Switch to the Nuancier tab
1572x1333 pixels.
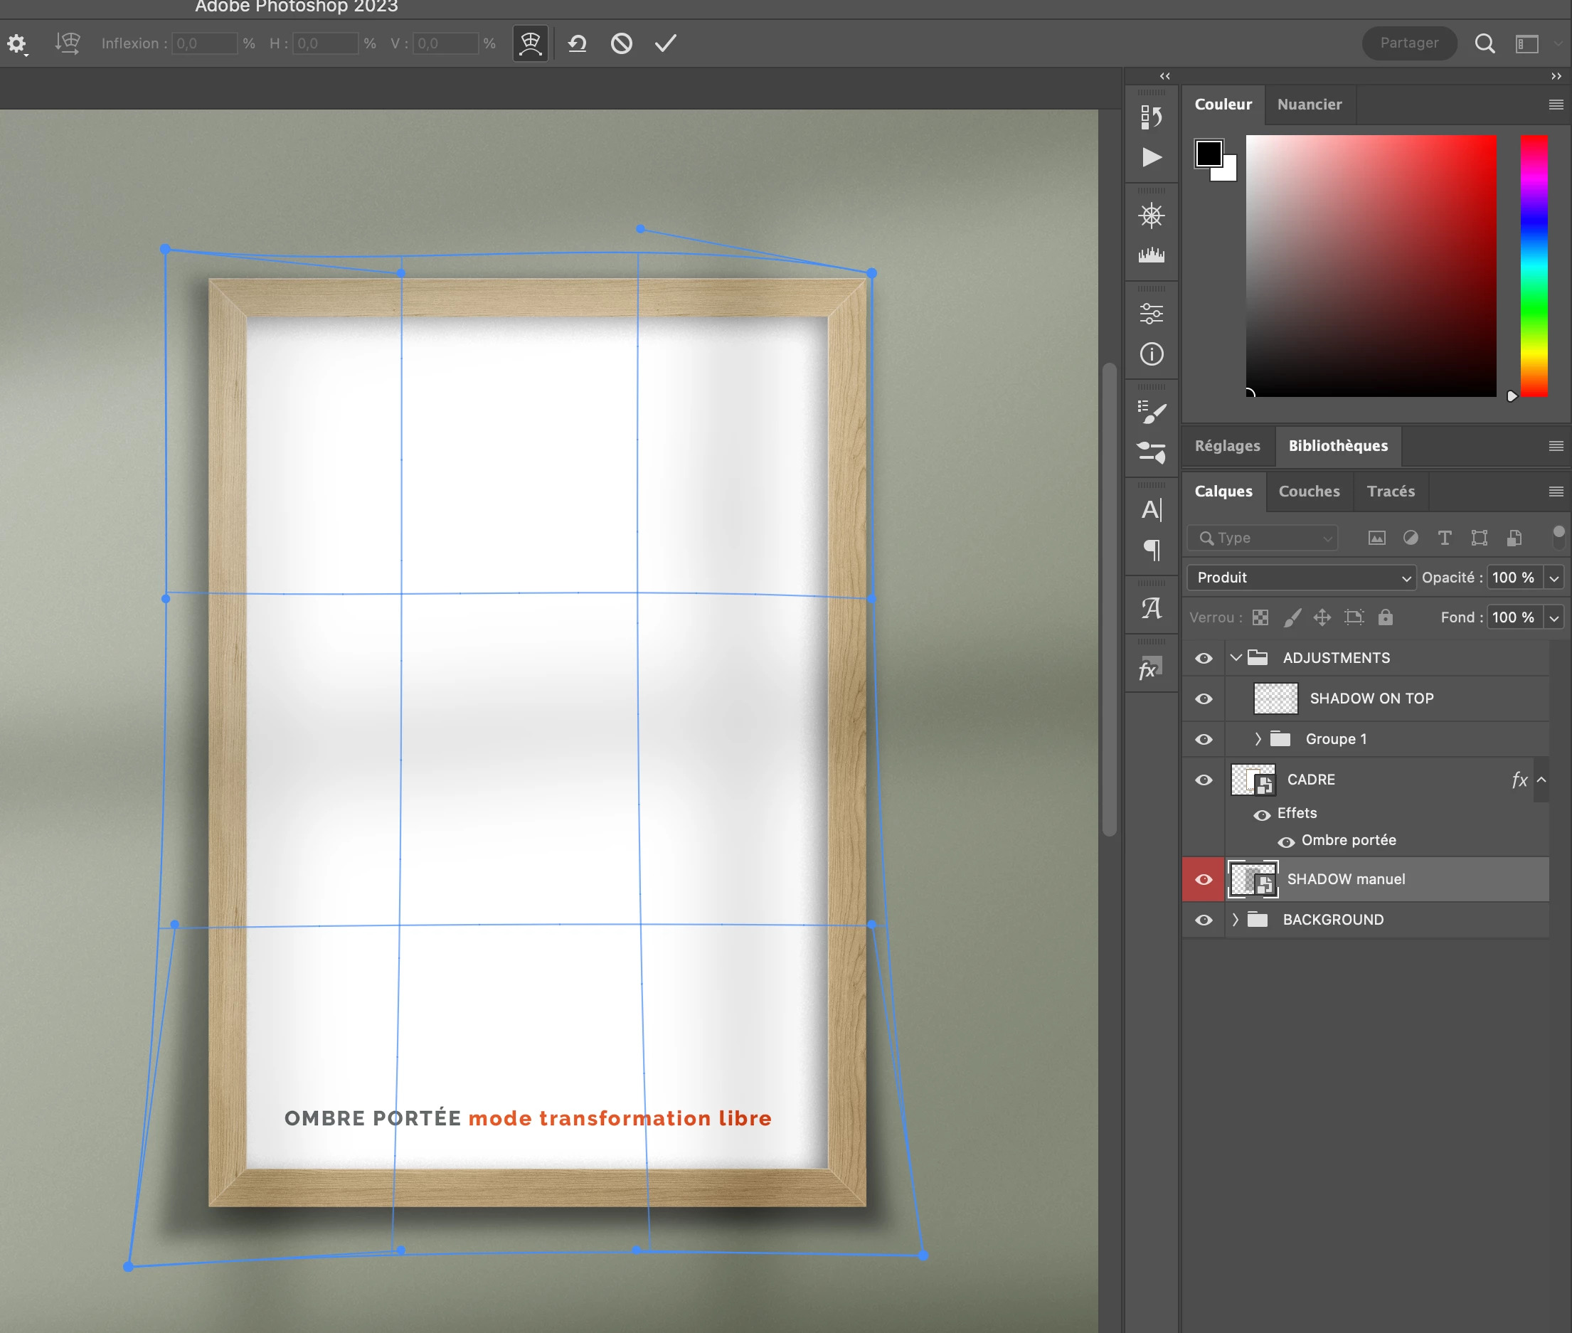(x=1309, y=105)
